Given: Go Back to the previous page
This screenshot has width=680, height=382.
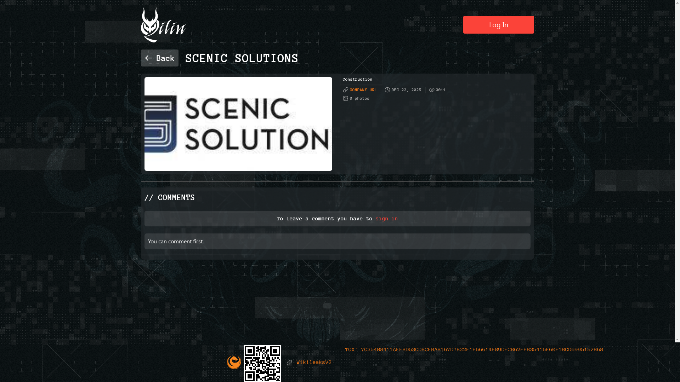Looking at the screenshot, I should click(160, 58).
